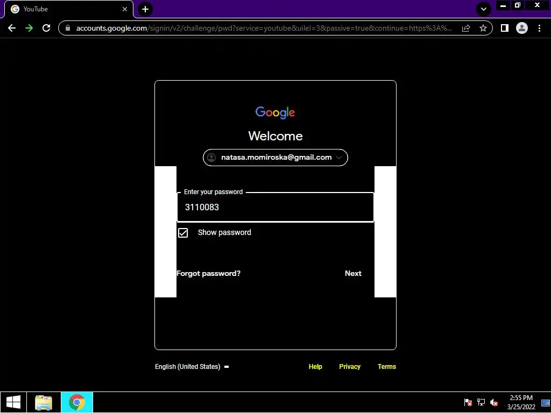
Task: Open the Help link
Action: [x=315, y=367]
